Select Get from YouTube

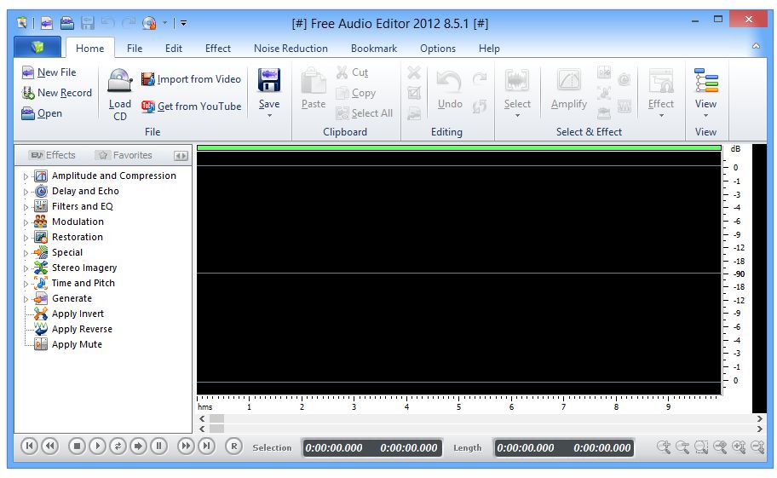click(x=191, y=107)
